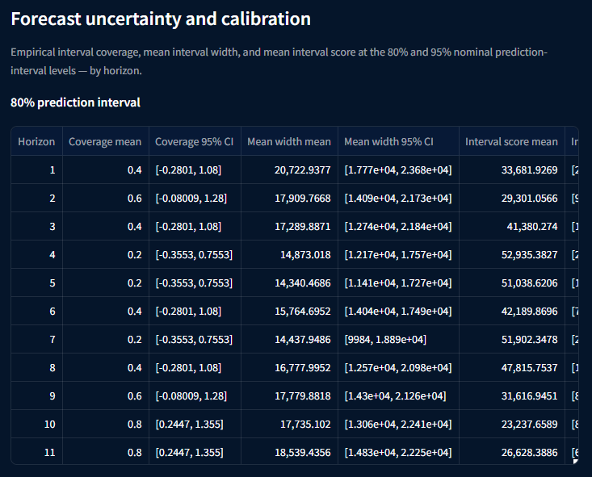This screenshot has width=592, height=477.
Task: Click coverage CI in Horizon 1 row
Action: tap(195, 169)
